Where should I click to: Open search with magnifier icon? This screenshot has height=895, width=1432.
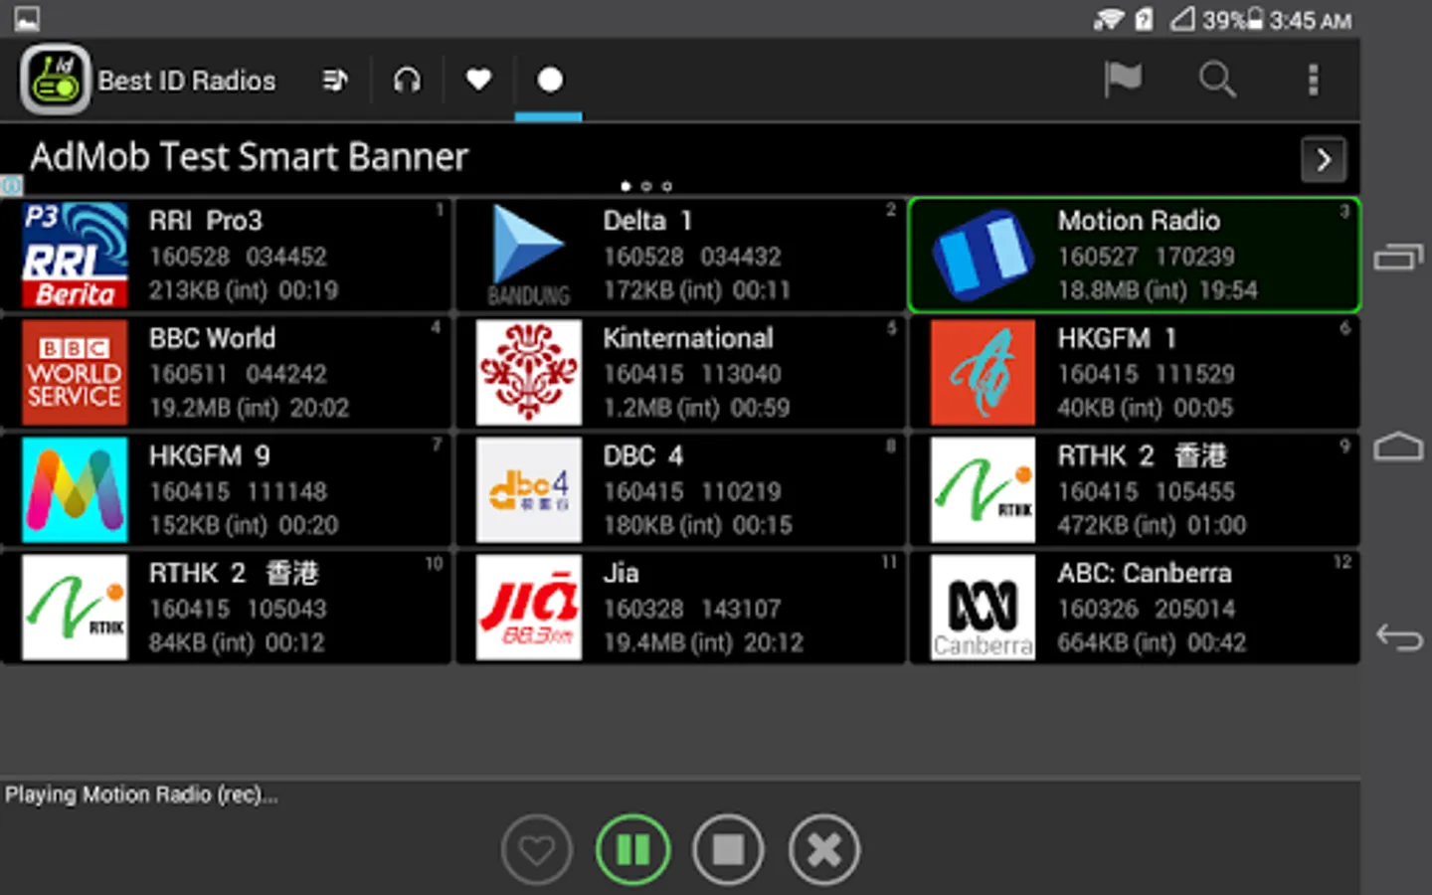(1217, 80)
